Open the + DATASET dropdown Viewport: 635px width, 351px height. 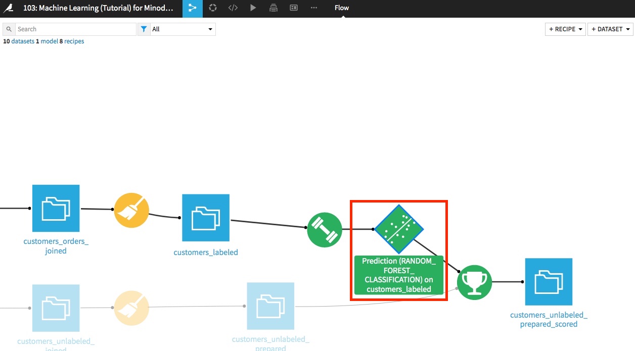(x=610, y=29)
